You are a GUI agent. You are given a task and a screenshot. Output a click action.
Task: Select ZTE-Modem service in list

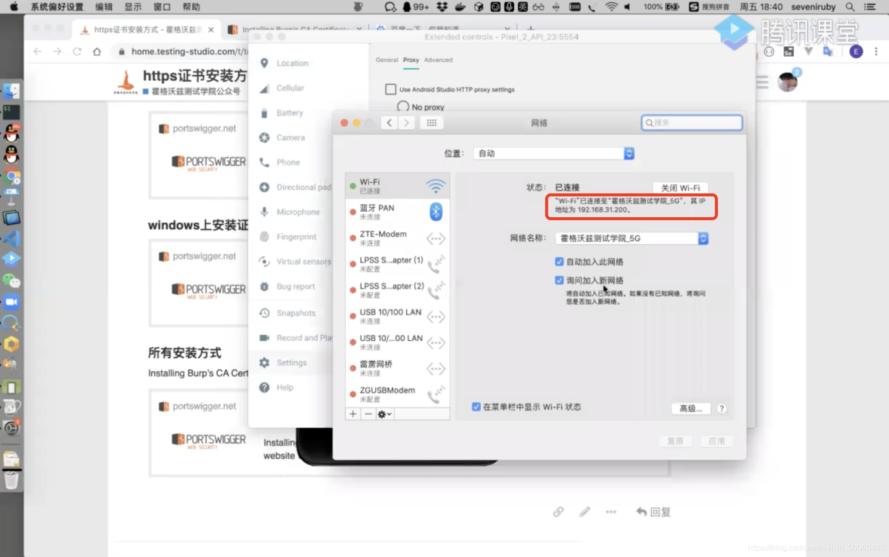click(397, 238)
